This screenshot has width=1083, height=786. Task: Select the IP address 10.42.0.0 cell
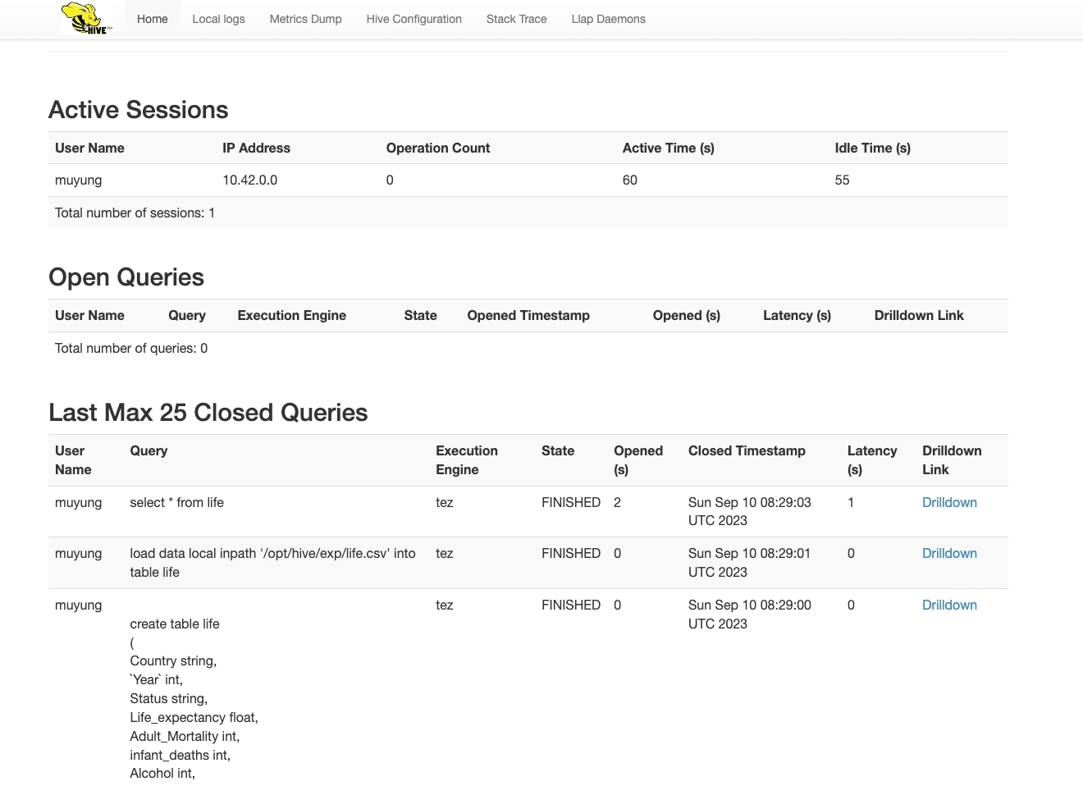coord(249,180)
